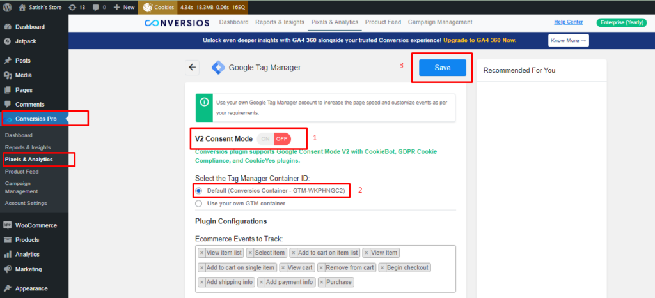Open Account Settings submenu item
Screen dimensions: 655x298
point(26,204)
